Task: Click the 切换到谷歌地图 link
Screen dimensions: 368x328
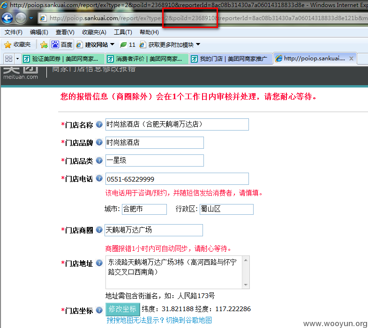Action: click(189, 320)
